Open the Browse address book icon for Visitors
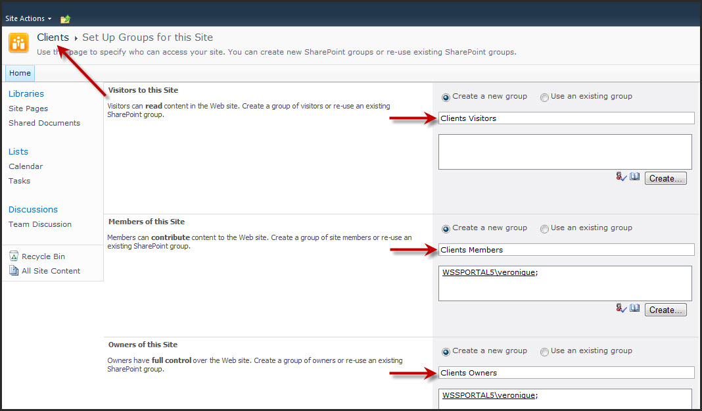The width and height of the screenshot is (702, 411). [x=634, y=177]
